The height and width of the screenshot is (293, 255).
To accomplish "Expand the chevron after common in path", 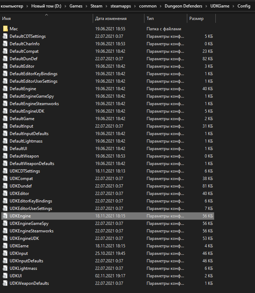I will coord(160,6).
